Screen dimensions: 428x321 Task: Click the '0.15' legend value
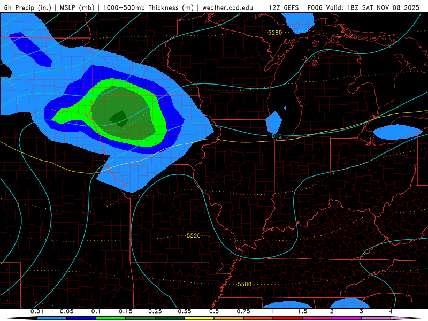coord(126,311)
